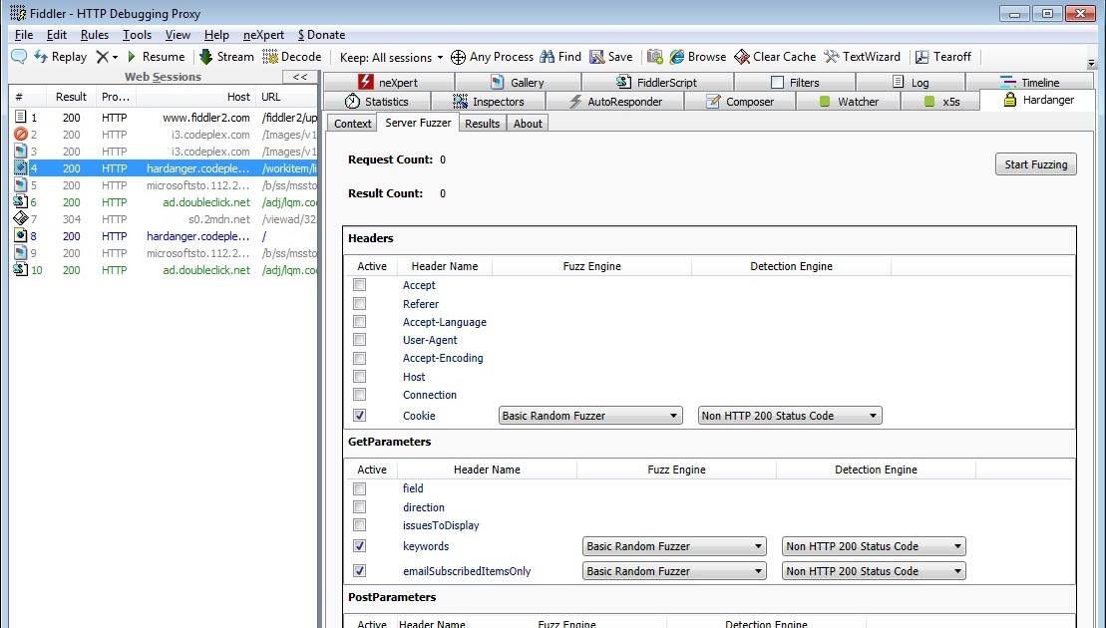Switch to the neXpert tab
This screenshot has height=628, width=1106.
click(388, 82)
